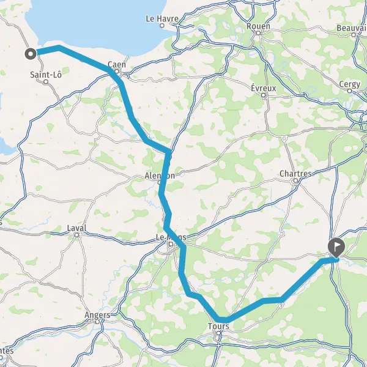Click the Chartres city marker
Screen dimensions: 367x367
(295, 180)
